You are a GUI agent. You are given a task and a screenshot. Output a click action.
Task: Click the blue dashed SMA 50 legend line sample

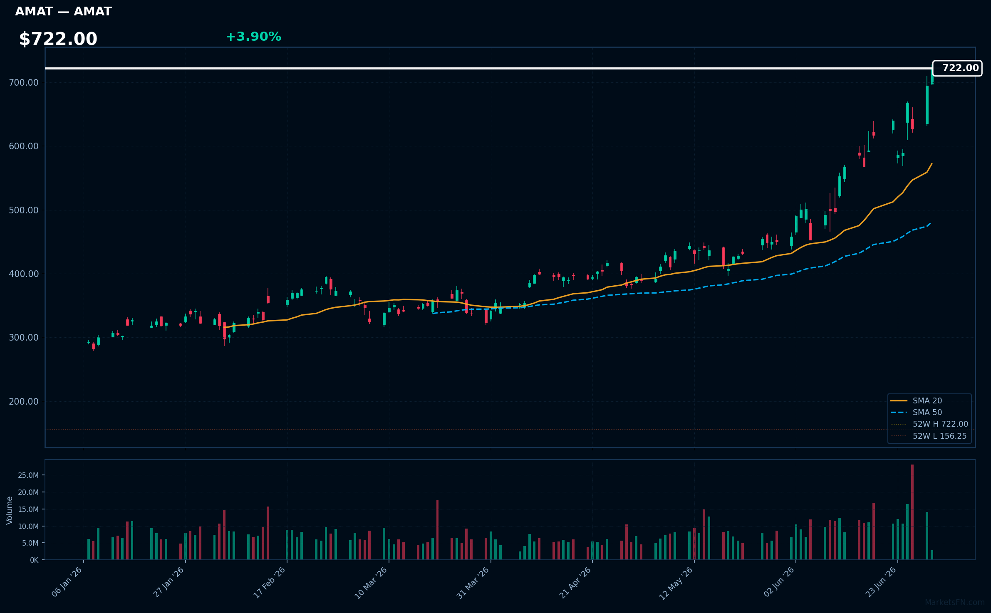pos(899,413)
